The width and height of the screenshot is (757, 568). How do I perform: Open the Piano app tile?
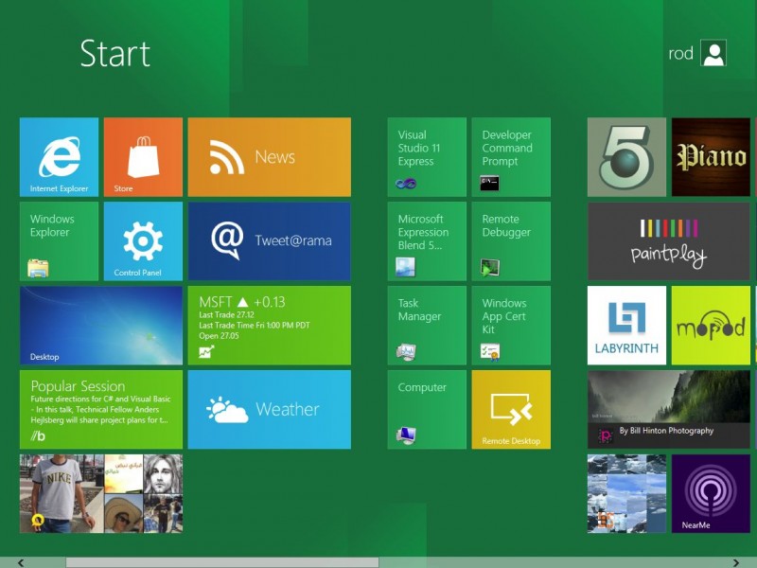[x=711, y=156]
